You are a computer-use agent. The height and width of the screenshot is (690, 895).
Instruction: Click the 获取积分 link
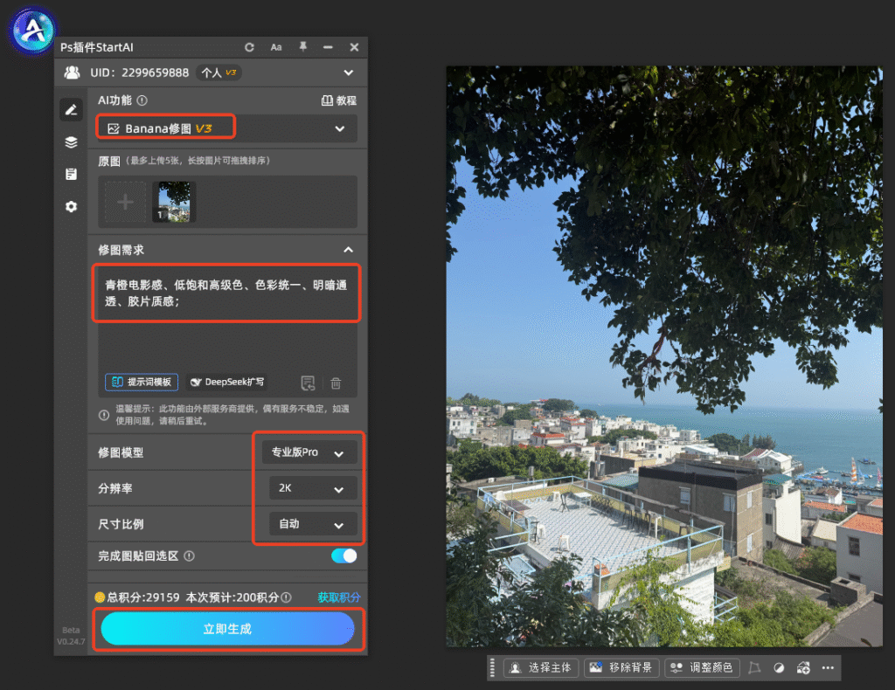click(338, 597)
